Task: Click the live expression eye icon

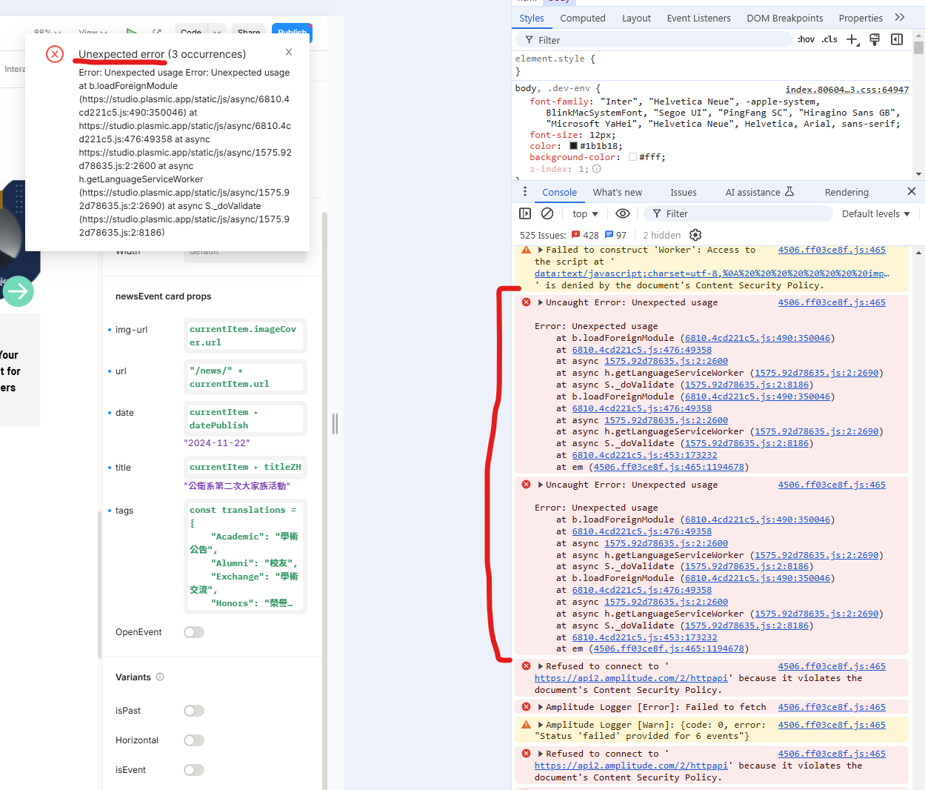Action: point(623,213)
